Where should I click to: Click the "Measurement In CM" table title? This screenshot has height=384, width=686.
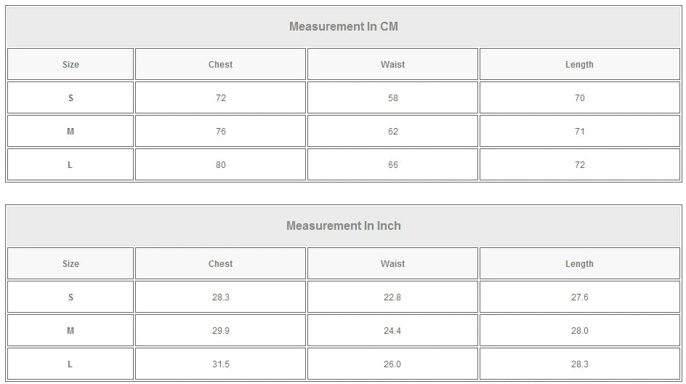(x=343, y=27)
